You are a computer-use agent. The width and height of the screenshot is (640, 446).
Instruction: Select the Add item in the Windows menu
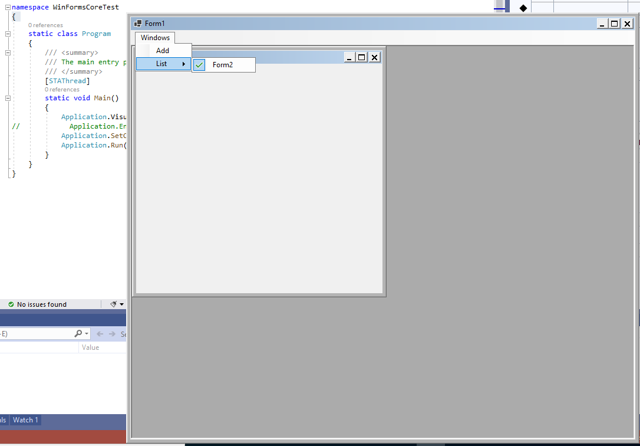coord(163,50)
